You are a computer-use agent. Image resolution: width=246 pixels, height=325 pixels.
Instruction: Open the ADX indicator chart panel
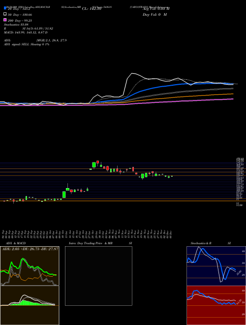(30, 266)
